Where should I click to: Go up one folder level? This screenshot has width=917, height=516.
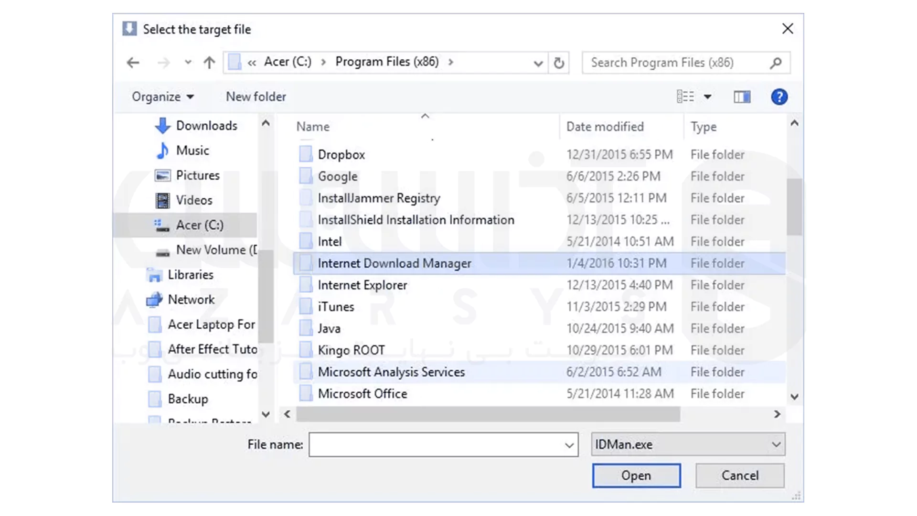[x=209, y=63]
